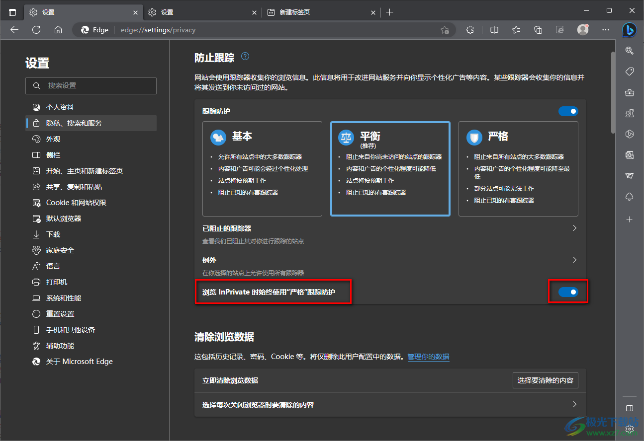Open 系统和性能 settings section

(91, 298)
